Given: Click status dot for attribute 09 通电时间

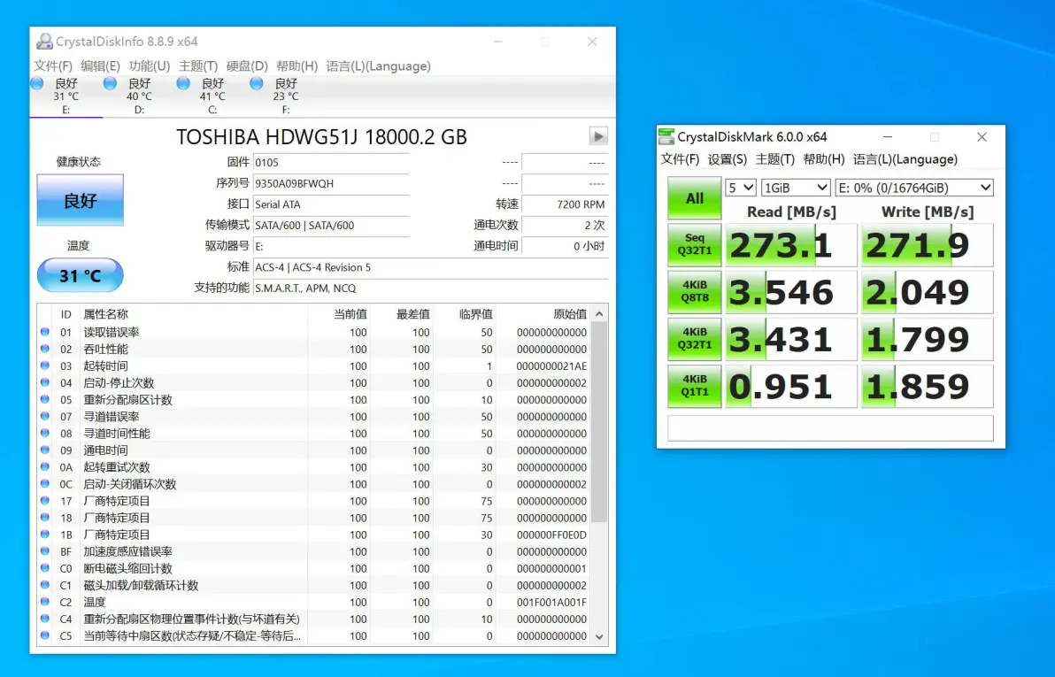Looking at the screenshot, I should coord(45,450).
